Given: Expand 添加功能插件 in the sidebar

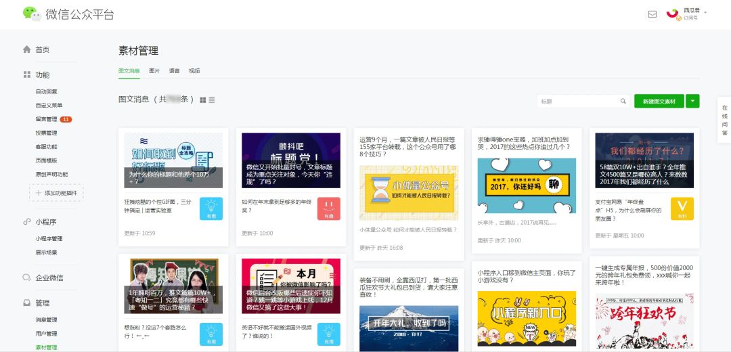Looking at the screenshot, I should coord(56,193).
